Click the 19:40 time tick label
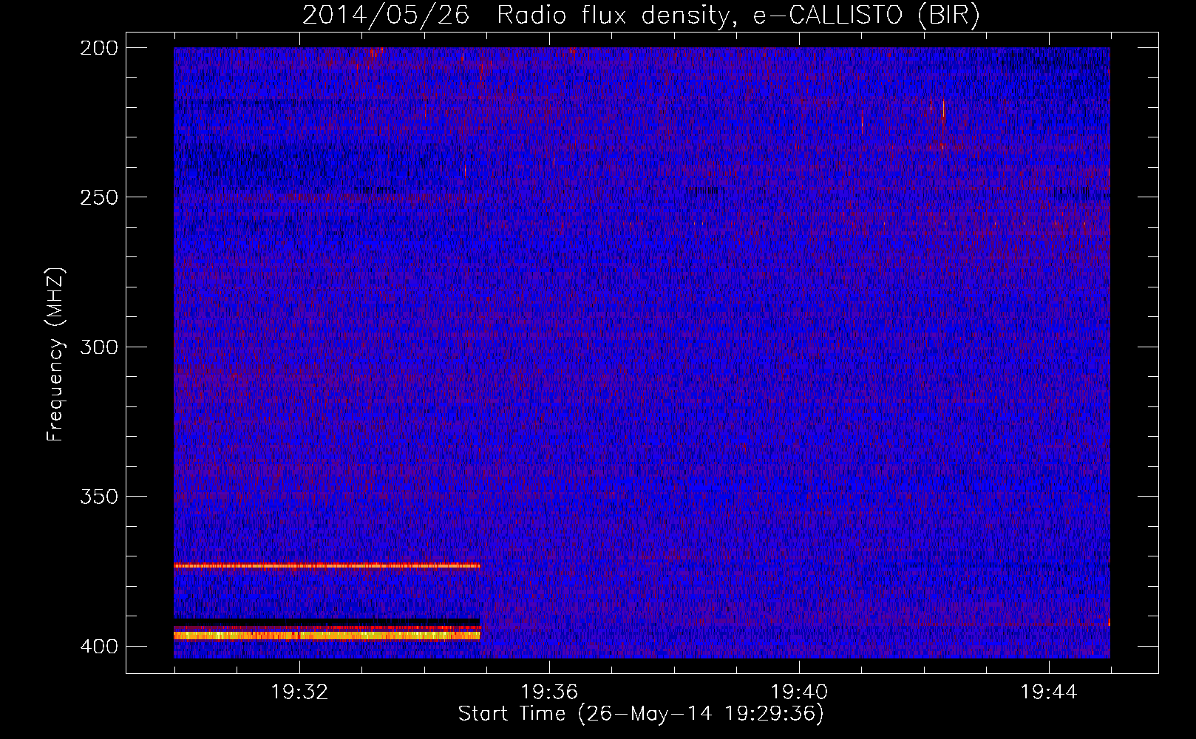This screenshot has width=1196, height=739. [x=799, y=692]
